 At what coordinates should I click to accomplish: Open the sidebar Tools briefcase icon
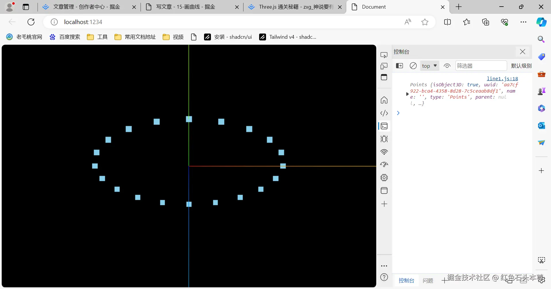point(541,74)
